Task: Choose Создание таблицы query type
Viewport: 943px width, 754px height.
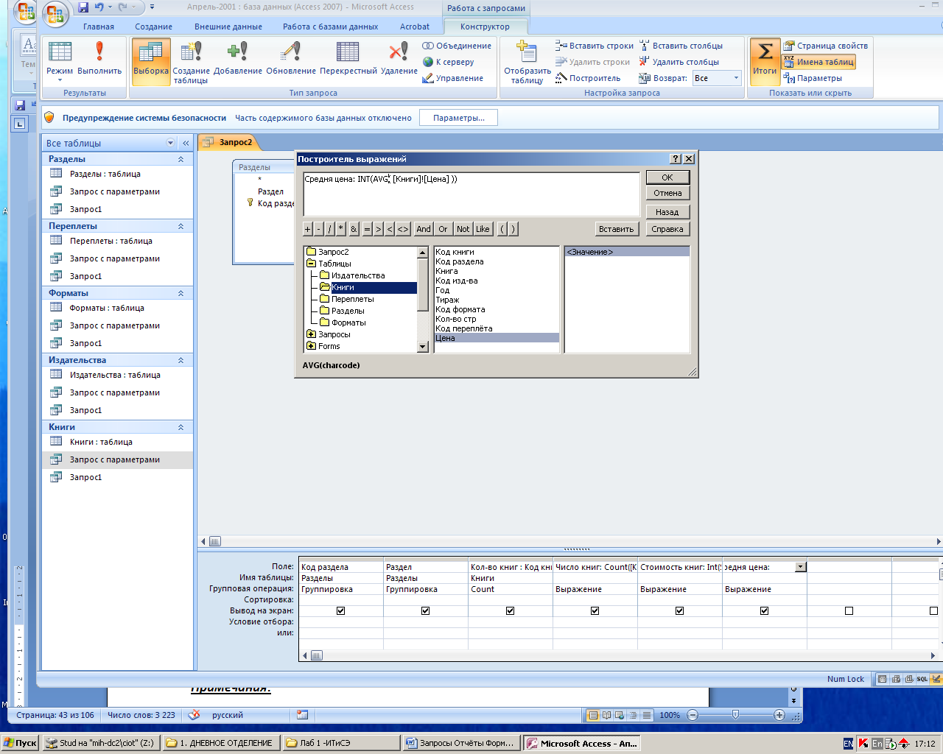Action: (192, 63)
